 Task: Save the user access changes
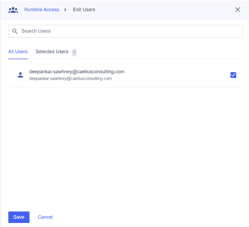point(19,217)
